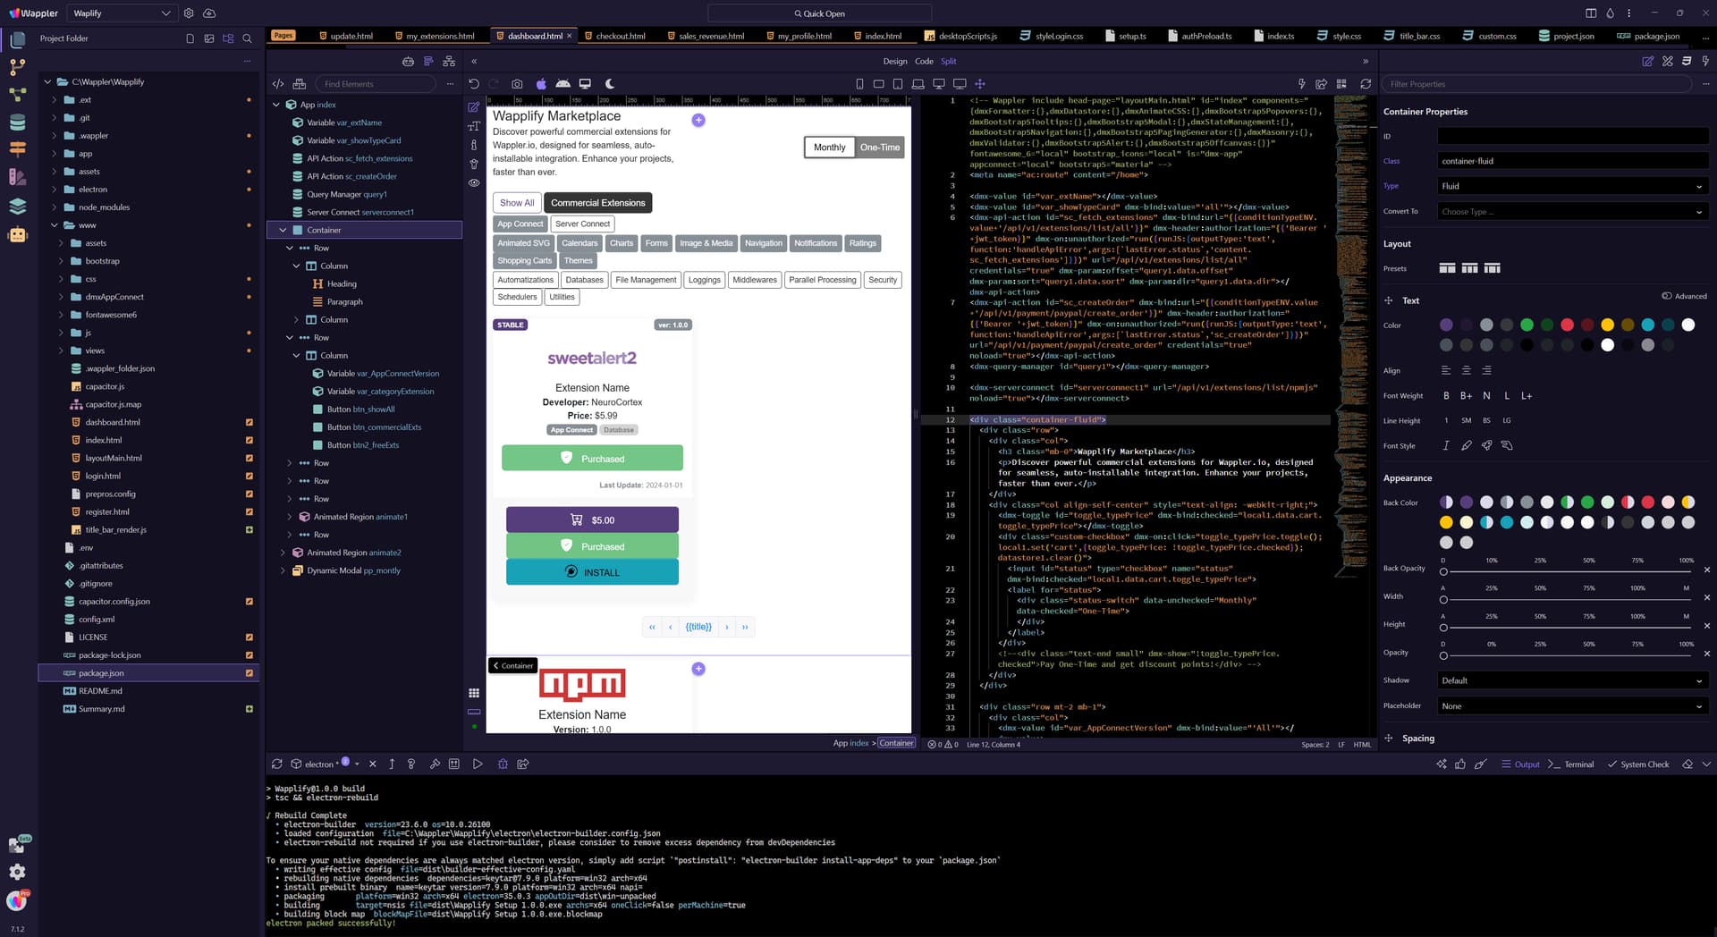Open the Convert To Choose Type dropdown
Image resolution: width=1717 pixels, height=937 pixels.
pyautogui.click(x=1573, y=212)
